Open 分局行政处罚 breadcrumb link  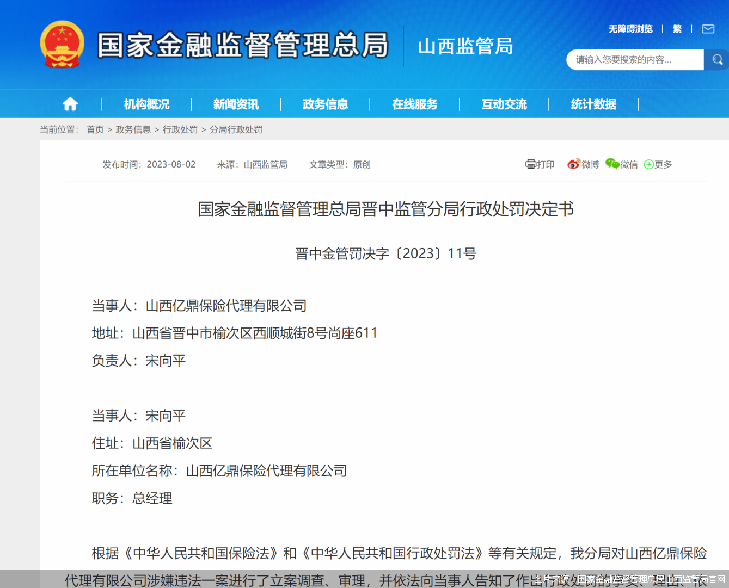[235, 129]
